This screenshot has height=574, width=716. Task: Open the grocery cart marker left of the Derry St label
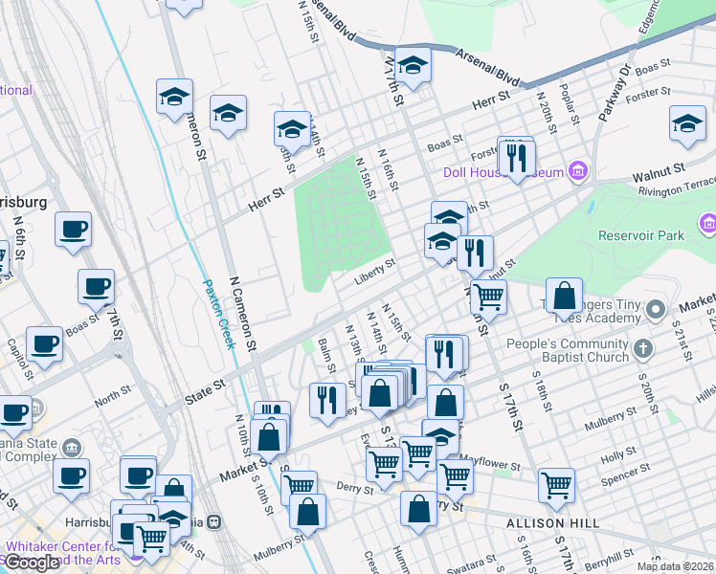(x=299, y=486)
